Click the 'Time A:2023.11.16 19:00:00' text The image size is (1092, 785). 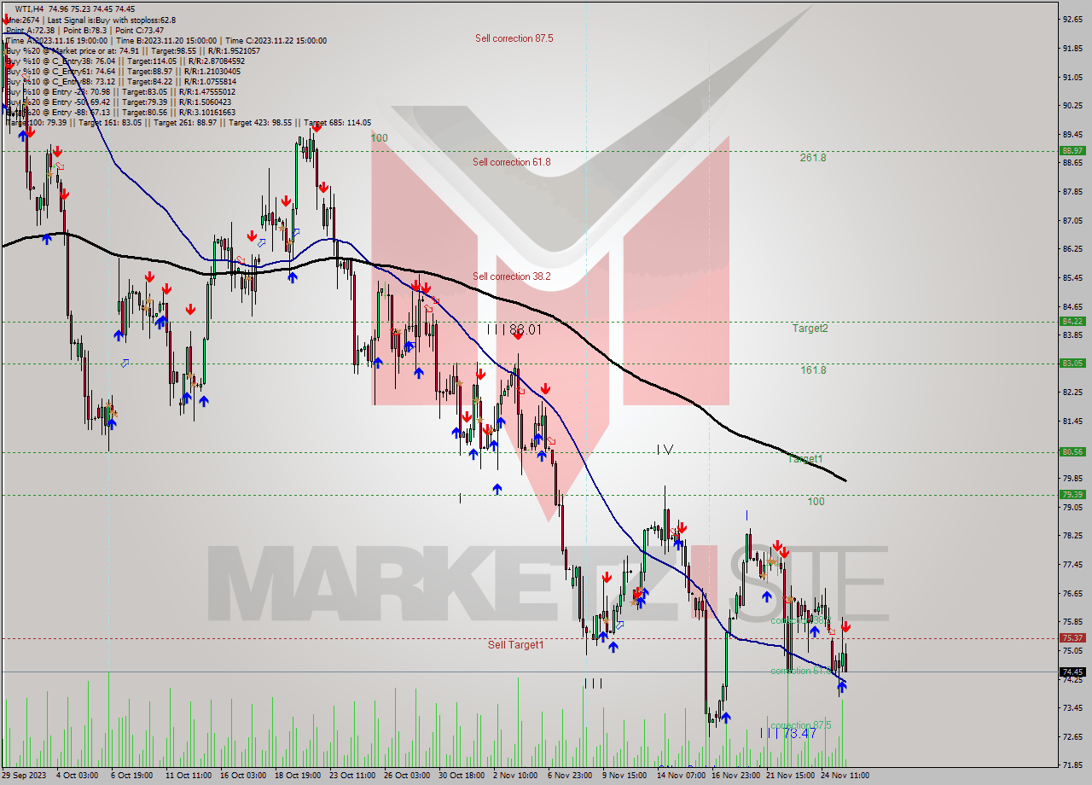(x=56, y=40)
